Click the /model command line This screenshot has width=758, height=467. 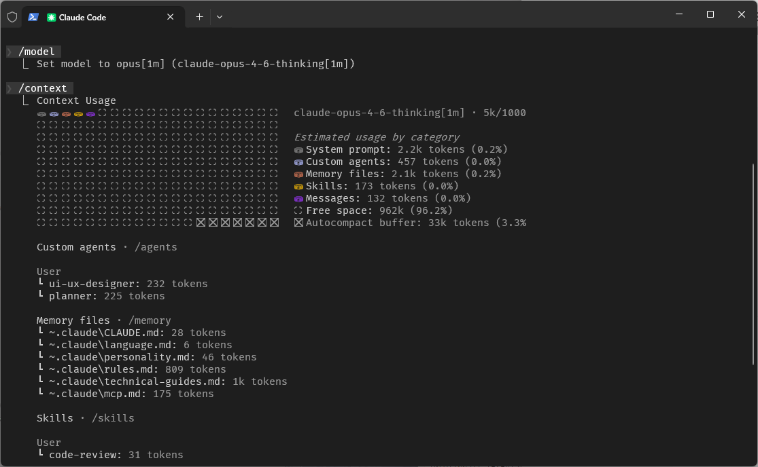pyautogui.click(x=34, y=52)
